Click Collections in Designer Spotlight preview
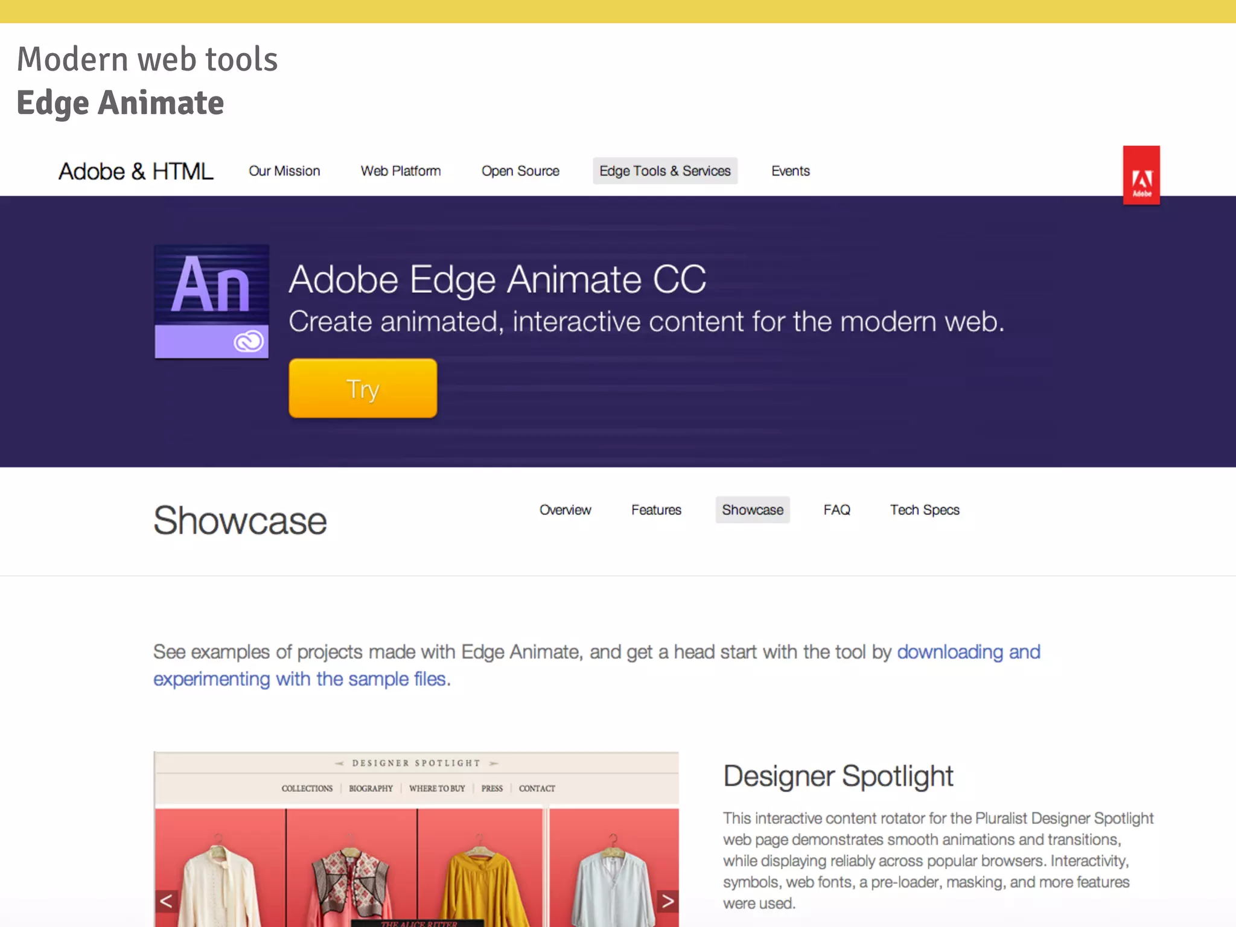Viewport: 1236px width, 927px height. coord(307,788)
